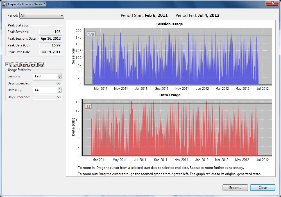The height and width of the screenshot is (197, 281).
Task: Click into the Sessions input field
Action: point(45,76)
